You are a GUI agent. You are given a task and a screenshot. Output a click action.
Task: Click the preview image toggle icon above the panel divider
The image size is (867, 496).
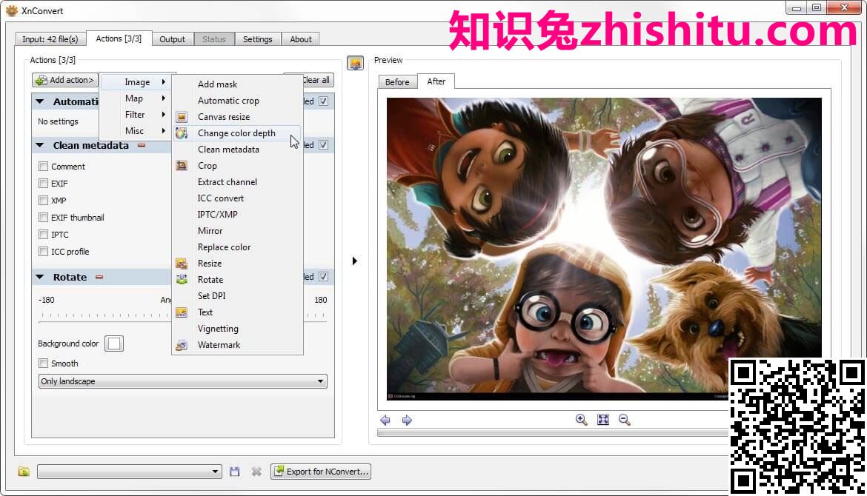pos(355,63)
